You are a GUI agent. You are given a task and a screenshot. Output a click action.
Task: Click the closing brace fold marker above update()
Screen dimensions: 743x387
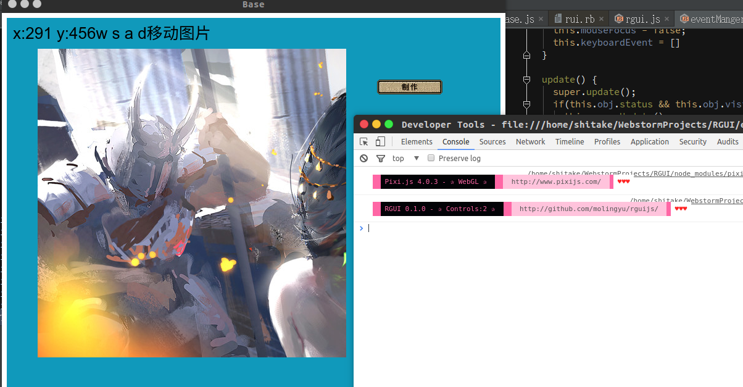click(x=526, y=55)
